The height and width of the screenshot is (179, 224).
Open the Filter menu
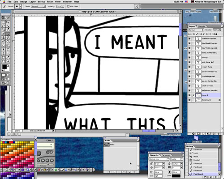coord(50,2)
